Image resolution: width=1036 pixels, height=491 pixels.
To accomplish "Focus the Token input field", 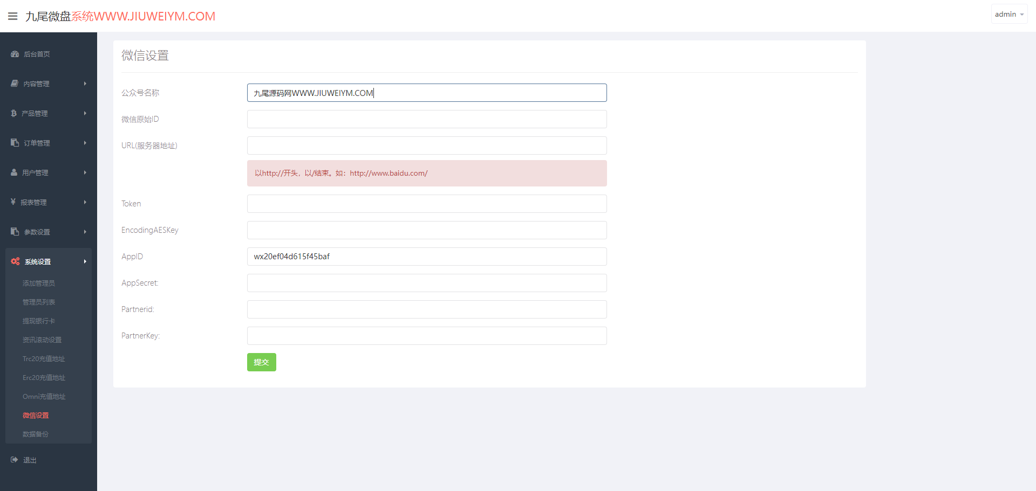I will click(x=427, y=204).
